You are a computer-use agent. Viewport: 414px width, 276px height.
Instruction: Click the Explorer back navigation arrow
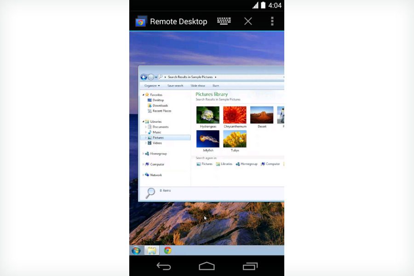pos(143,76)
